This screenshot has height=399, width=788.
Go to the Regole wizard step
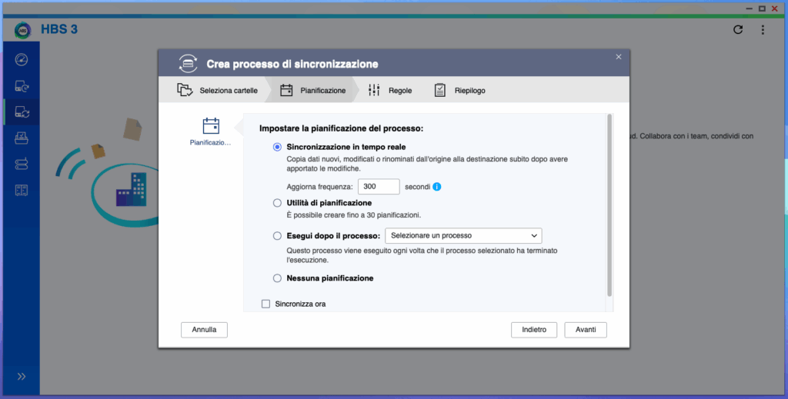point(391,91)
